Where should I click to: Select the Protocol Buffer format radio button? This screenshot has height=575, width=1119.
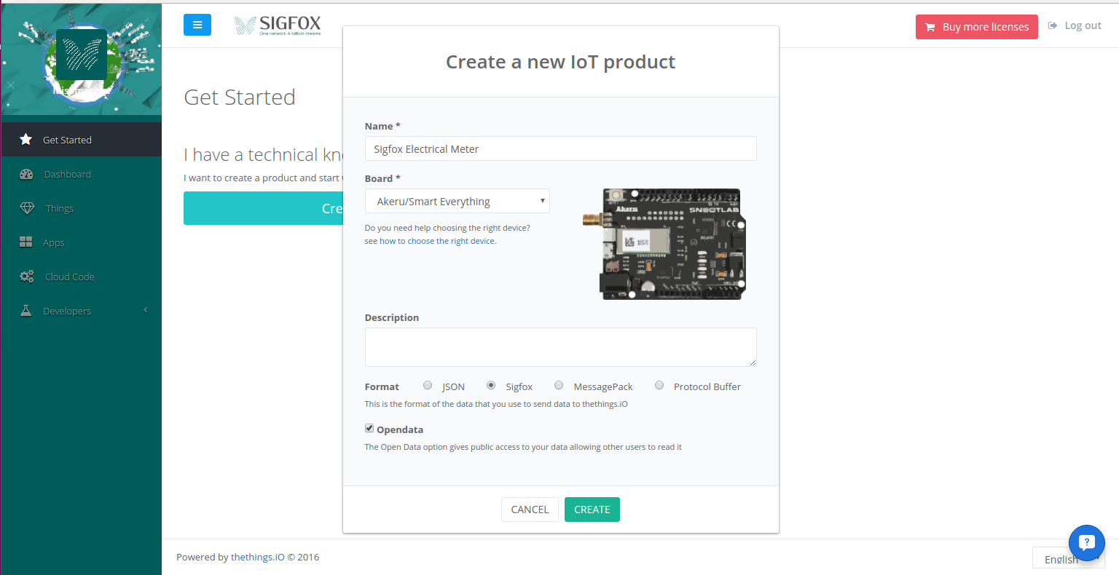(659, 386)
